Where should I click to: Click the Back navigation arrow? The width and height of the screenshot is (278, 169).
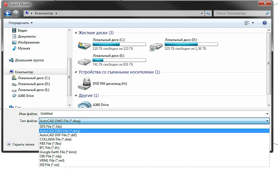[8, 13]
